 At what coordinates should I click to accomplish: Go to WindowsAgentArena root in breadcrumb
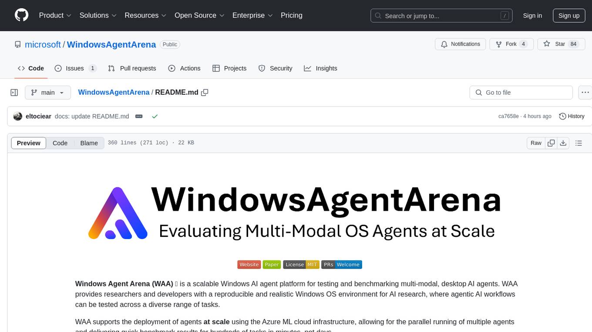point(114,93)
